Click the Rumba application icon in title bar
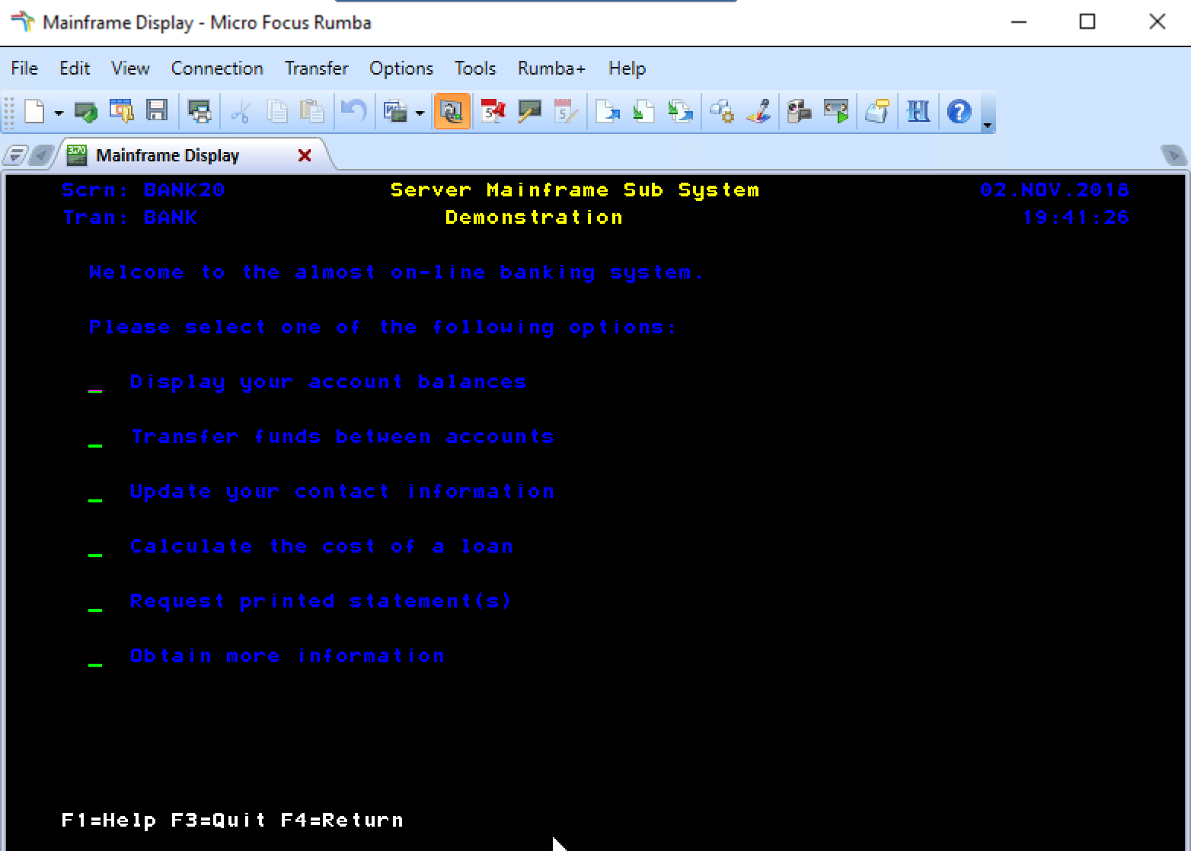The width and height of the screenshot is (1191, 851). click(x=22, y=22)
